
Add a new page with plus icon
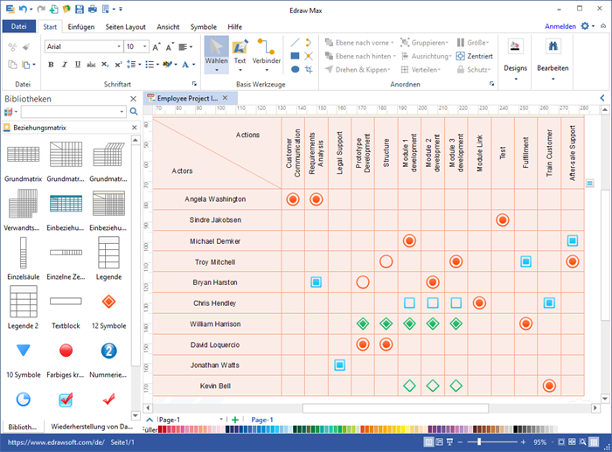pos(235,421)
